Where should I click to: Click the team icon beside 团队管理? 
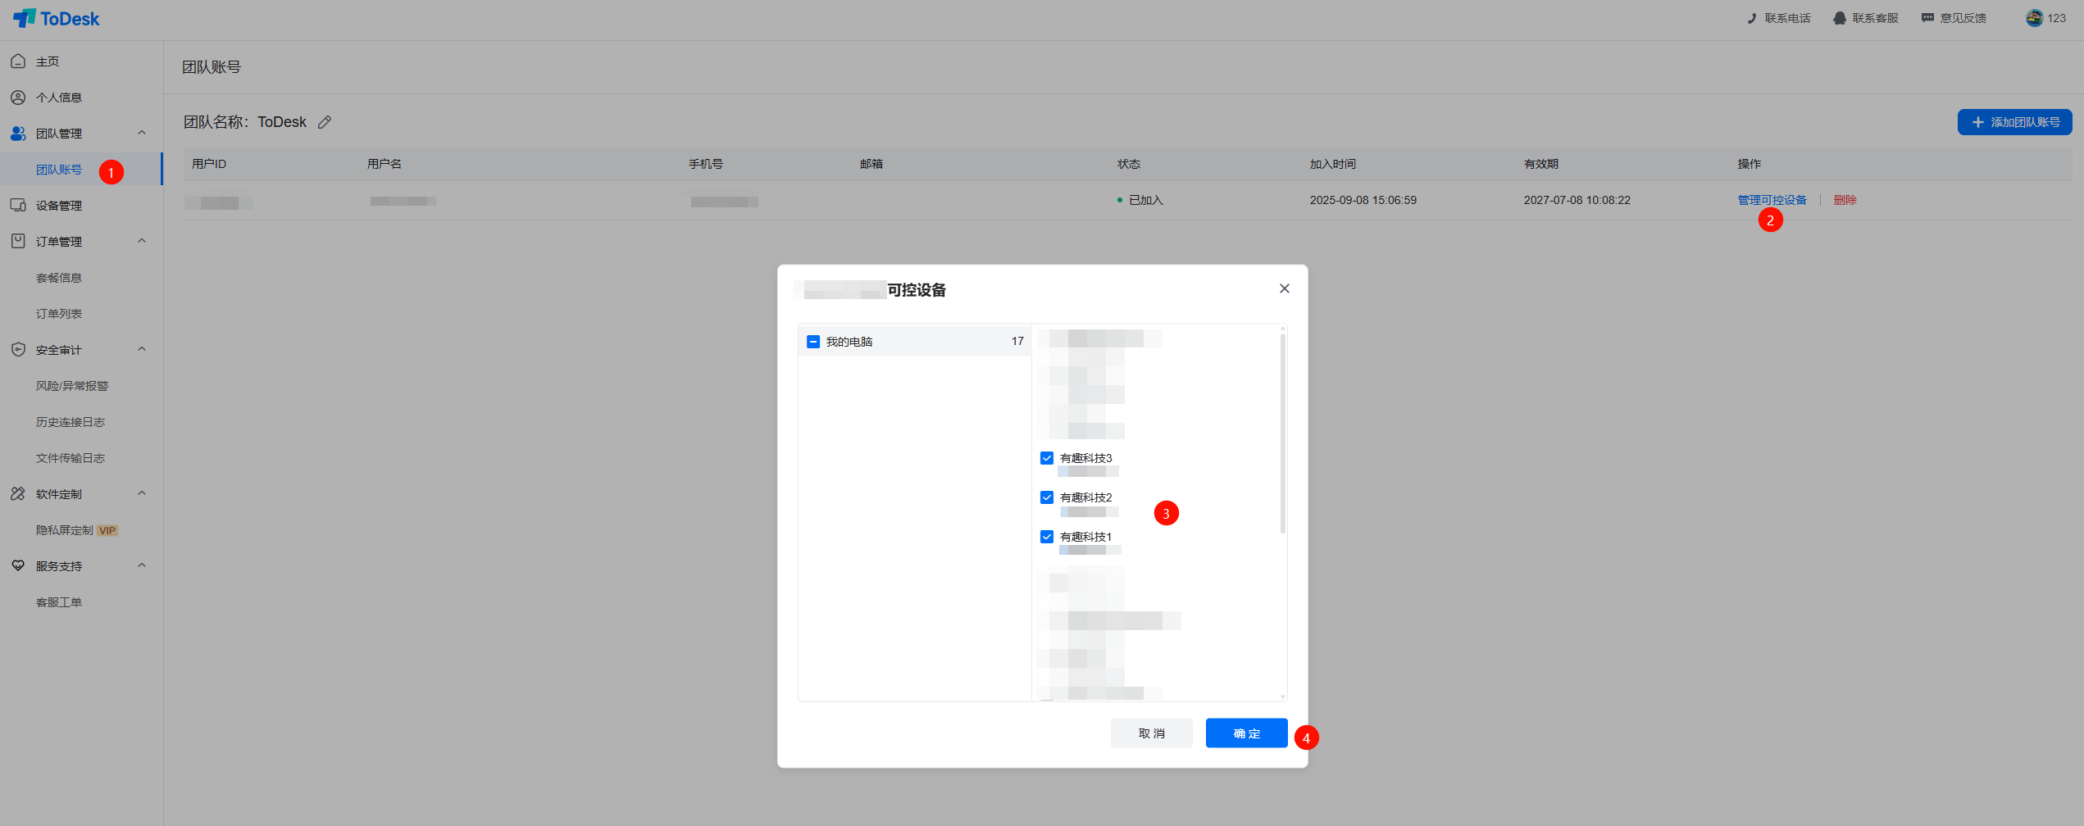click(x=18, y=133)
